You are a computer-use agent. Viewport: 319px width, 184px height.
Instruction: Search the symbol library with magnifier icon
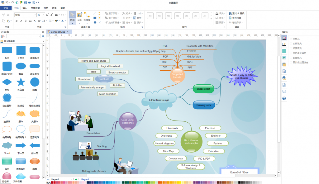43,36
